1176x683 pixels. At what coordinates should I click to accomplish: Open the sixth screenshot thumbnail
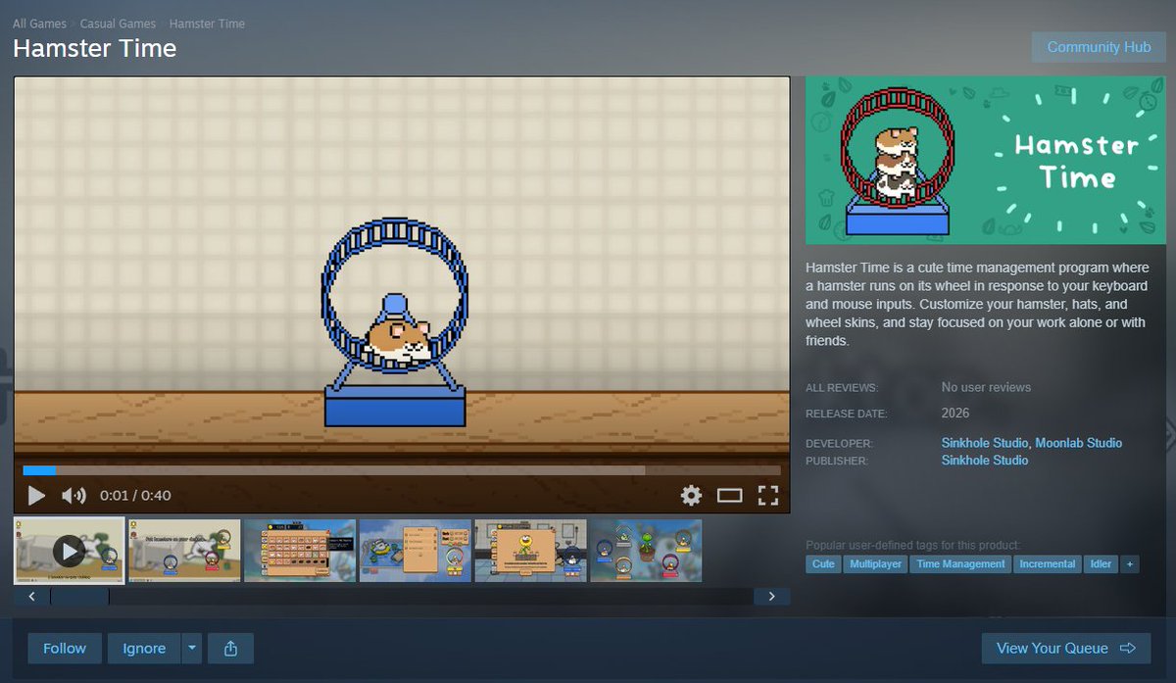(647, 551)
